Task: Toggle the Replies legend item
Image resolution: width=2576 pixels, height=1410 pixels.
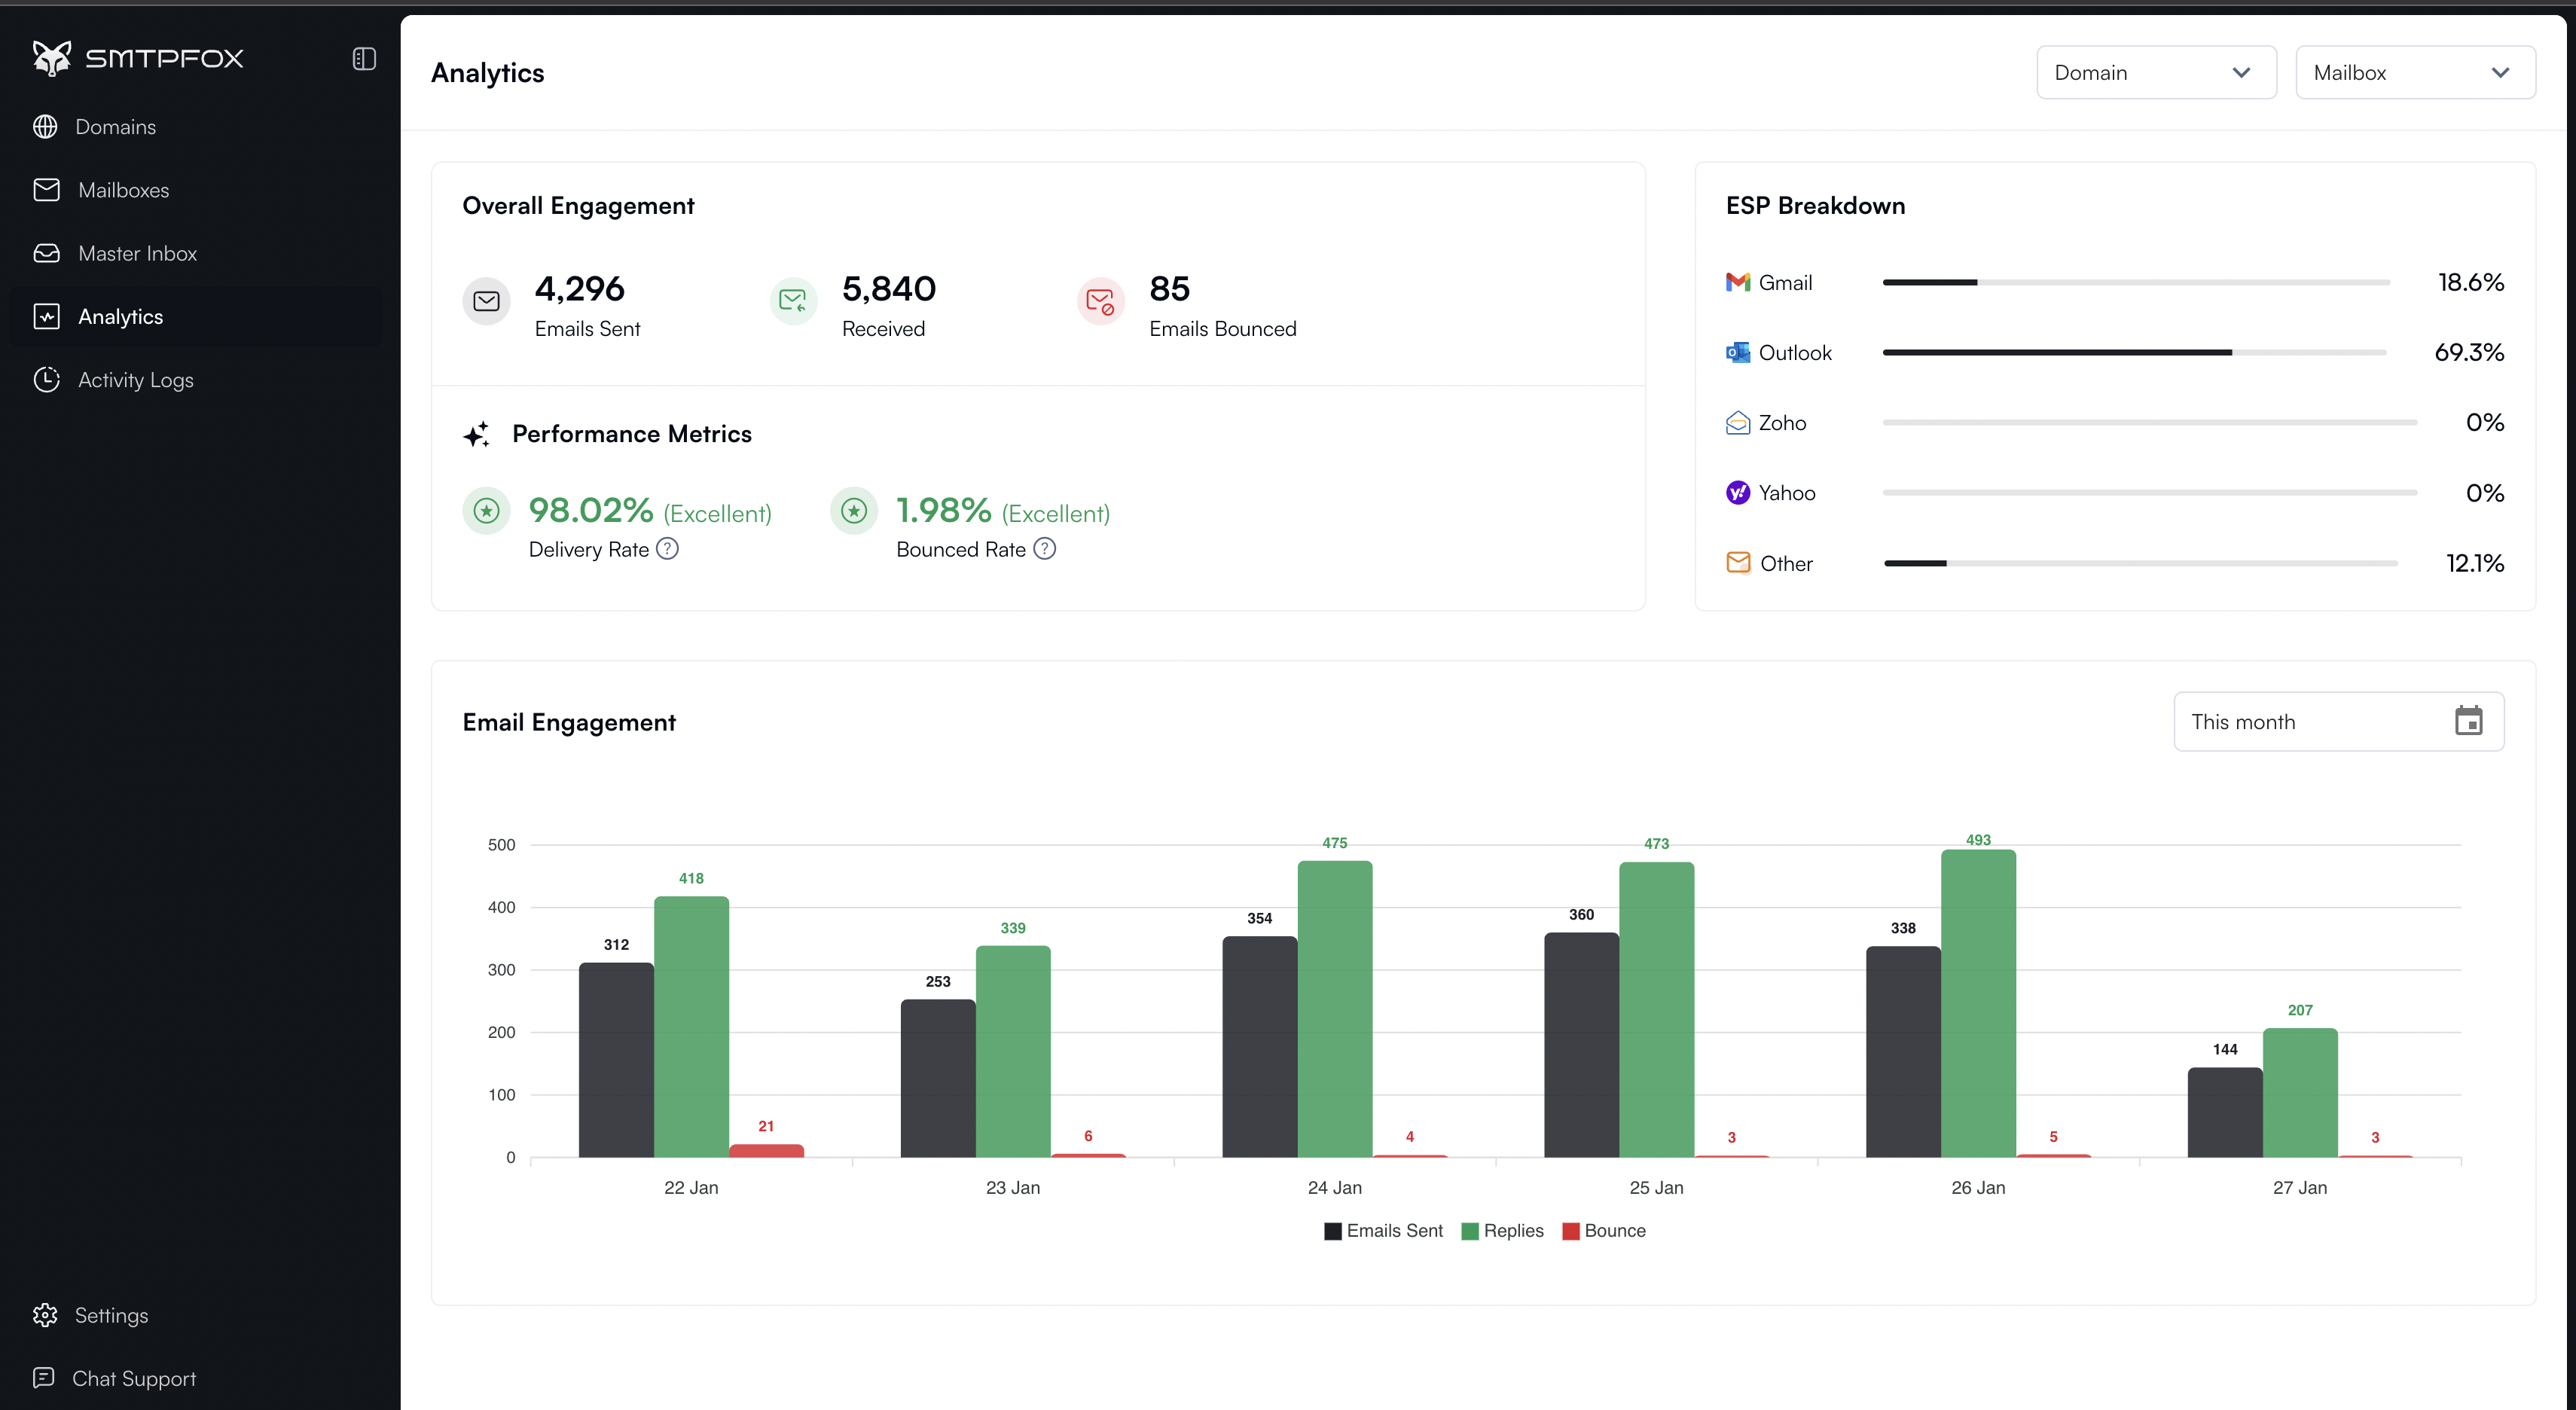Action: click(1503, 1231)
